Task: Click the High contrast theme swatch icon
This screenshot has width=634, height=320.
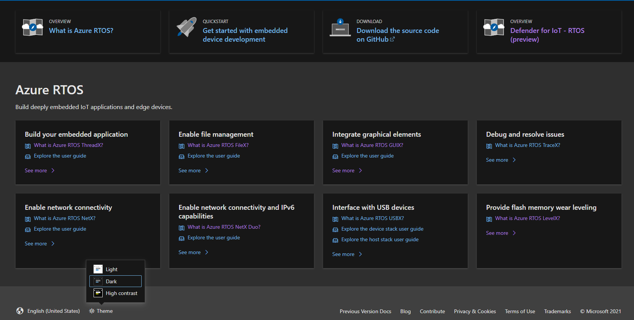Action: click(98, 293)
